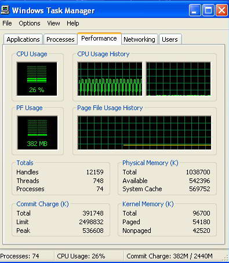
Task: Switch to the Applications tab
Action: click(23, 39)
